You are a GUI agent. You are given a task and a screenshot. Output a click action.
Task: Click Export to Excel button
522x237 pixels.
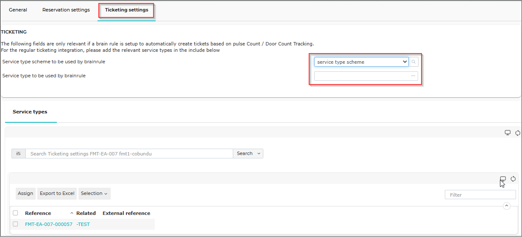tap(57, 194)
